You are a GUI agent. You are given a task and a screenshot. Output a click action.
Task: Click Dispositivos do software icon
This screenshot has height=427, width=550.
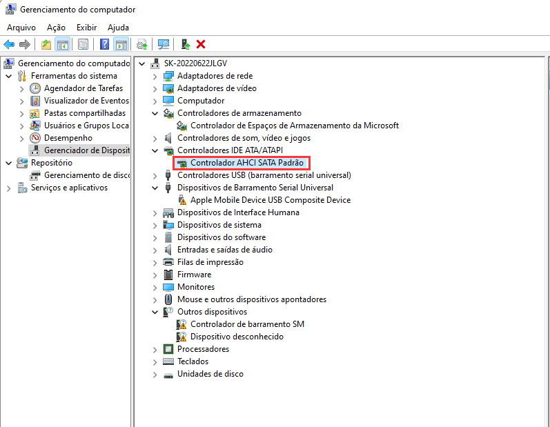[168, 237]
